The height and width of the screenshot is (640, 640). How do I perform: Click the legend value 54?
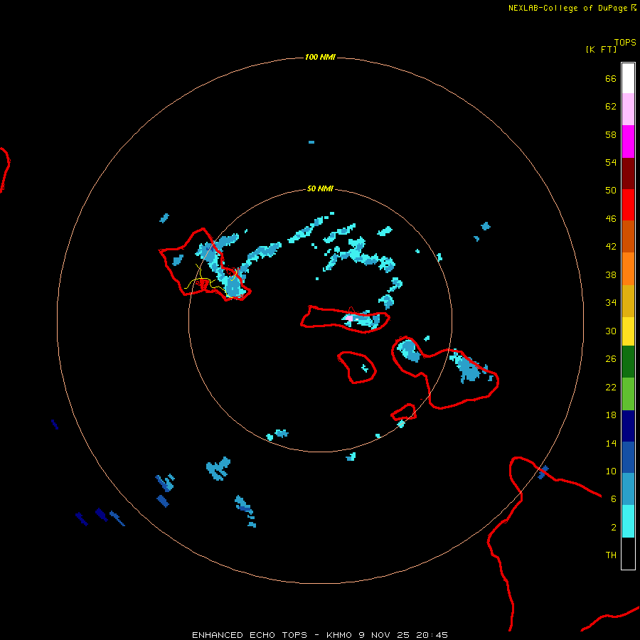(x=611, y=162)
